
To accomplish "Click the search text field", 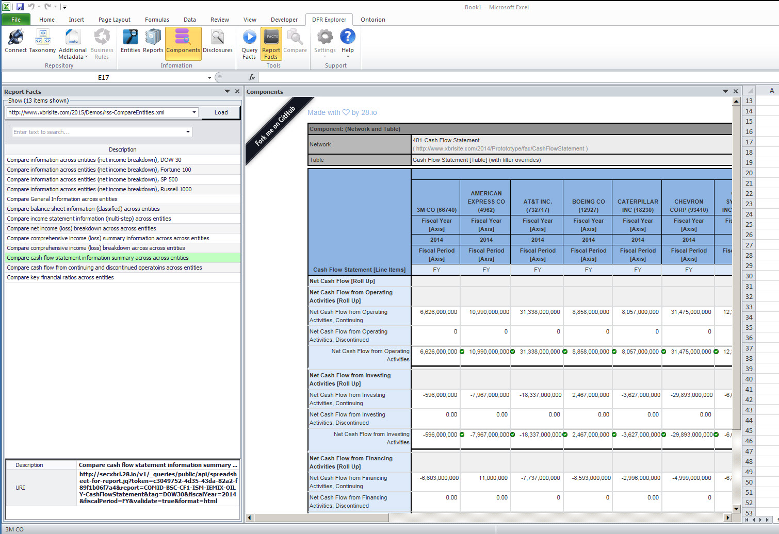I will coord(98,132).
